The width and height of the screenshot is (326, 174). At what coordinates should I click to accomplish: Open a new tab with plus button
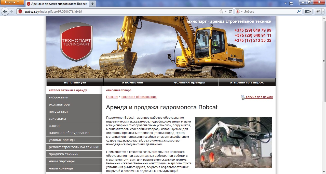coord(92,4)
